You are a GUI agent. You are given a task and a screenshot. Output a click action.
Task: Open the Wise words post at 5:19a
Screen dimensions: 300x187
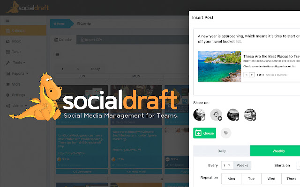coord(136,148)
